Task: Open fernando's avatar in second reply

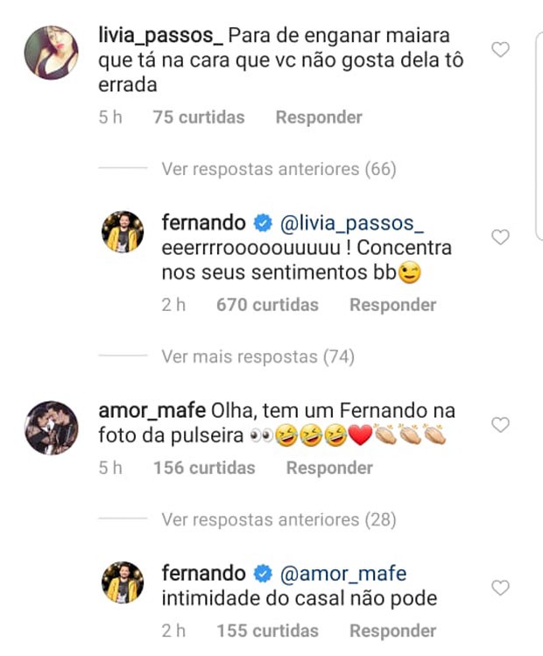Action: (x=123, y=582)
